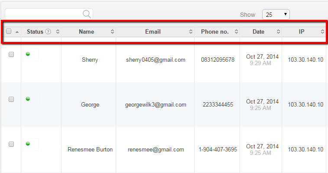Click the sort arrows in Email column
The image size is (328, 173).
coord(191,32)
